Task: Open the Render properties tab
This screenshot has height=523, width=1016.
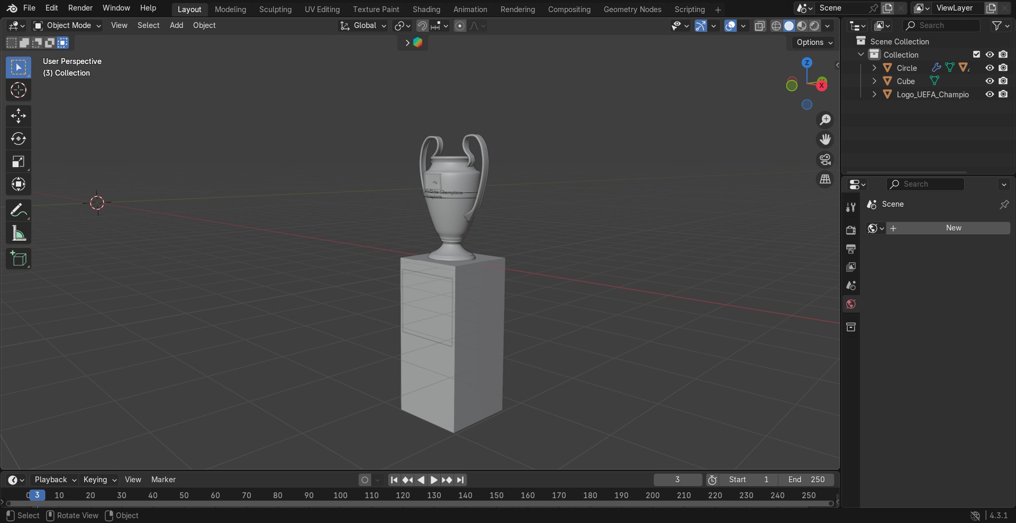Action: click(851, 230)
